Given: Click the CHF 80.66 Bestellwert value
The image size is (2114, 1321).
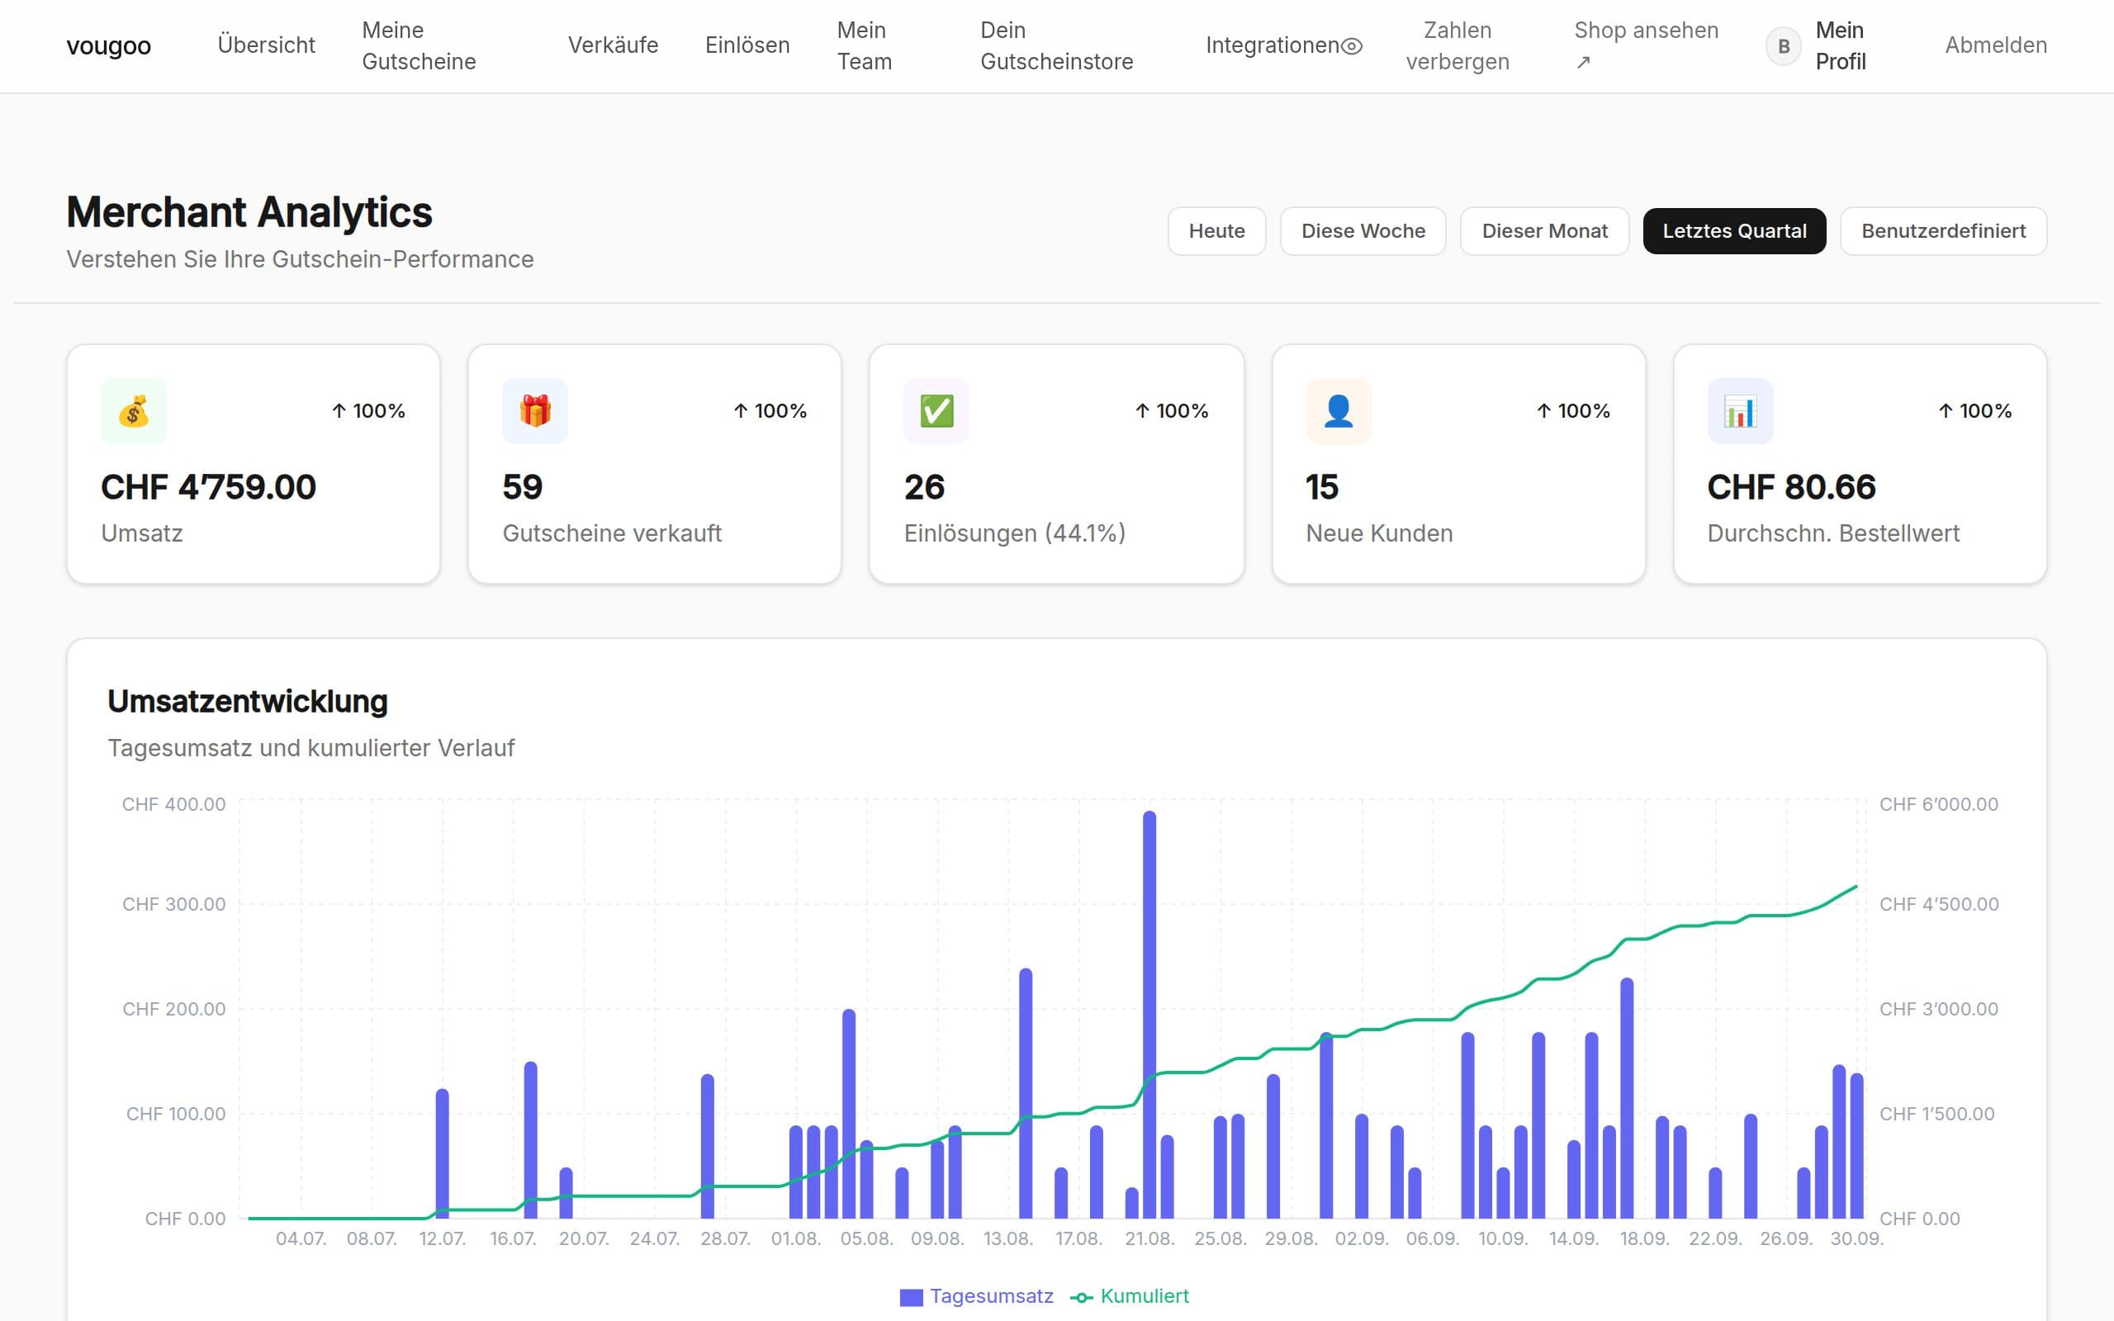Looking at the screenshot, I should (x=1791, y=486).
